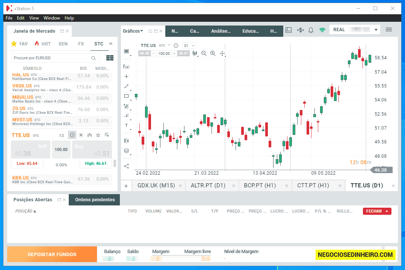Click the Sell 46.38 button
Viewport: 405px width, 270px height.
point(30,149)
